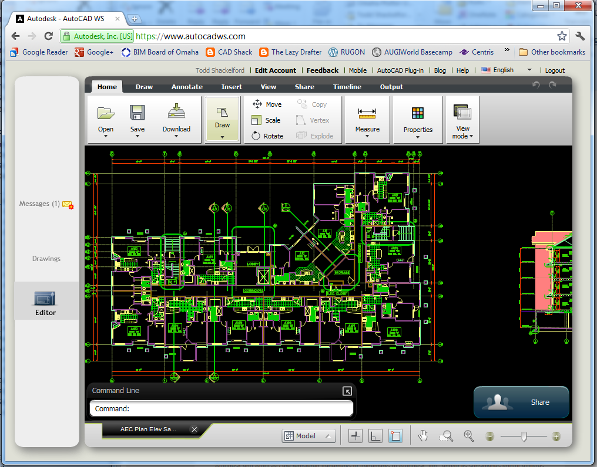597x467 pixels.
Task: Click the Edit Account link
Action: [x=275, y=70]
